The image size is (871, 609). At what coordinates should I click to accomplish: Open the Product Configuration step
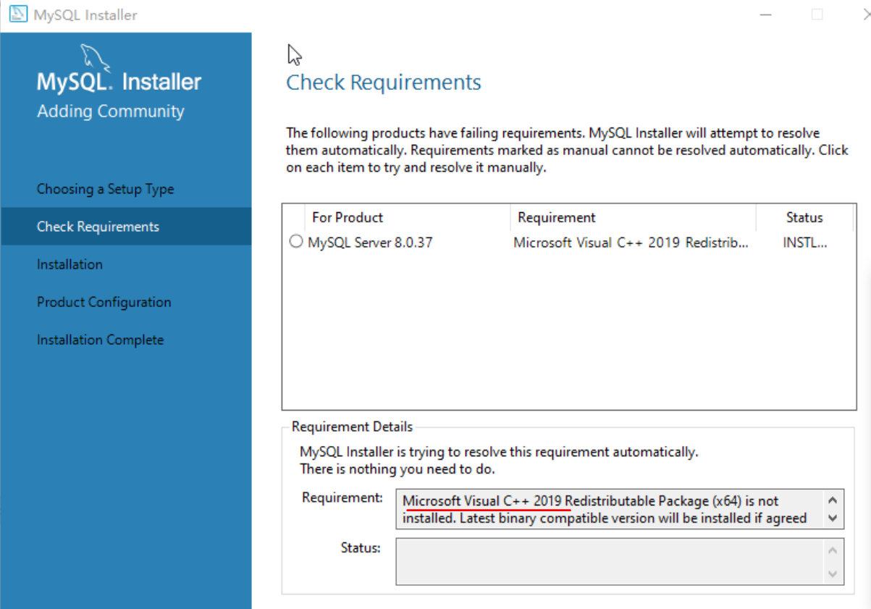coord(104,301)
